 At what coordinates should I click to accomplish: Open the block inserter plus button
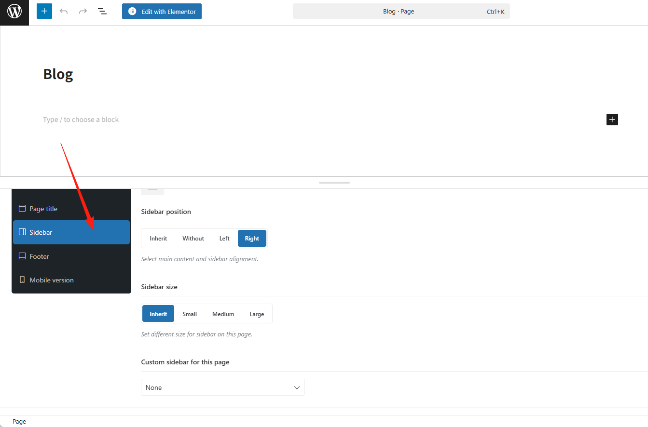[44, 11]
